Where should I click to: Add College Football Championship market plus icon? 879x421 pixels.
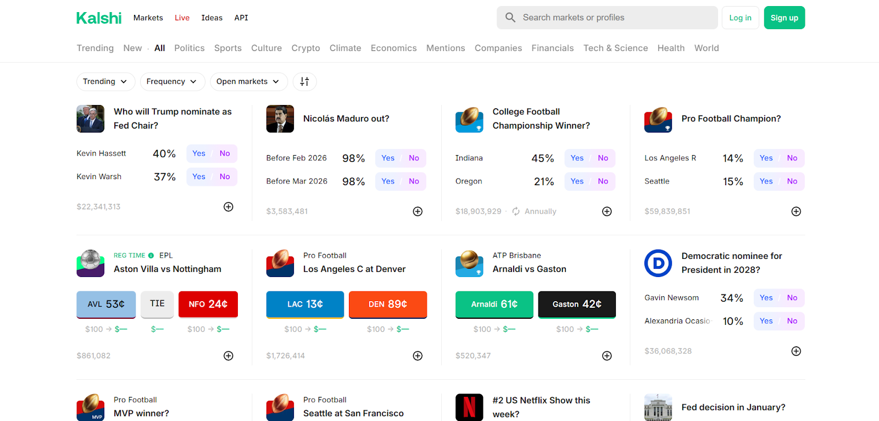click(x=607, y=212)
